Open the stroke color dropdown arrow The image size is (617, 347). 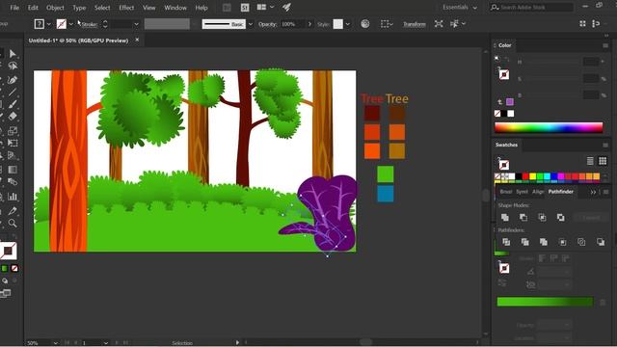pos(71,24)
